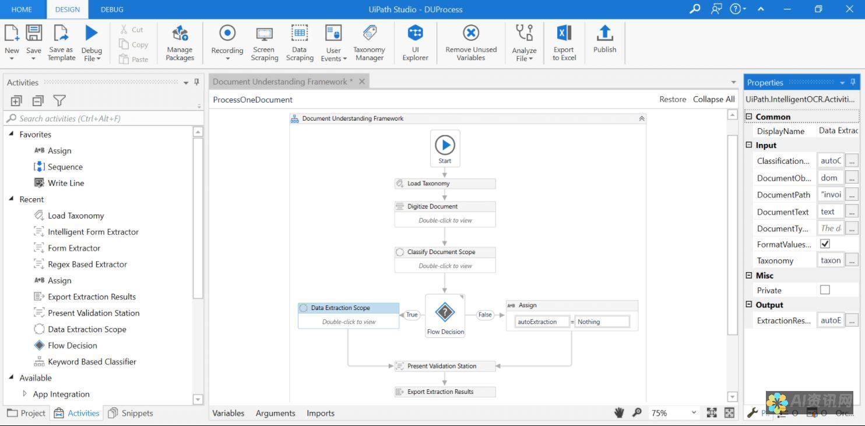The height and width of the screenshot is (426, 865).
Task: Click the title bar search icon
Action: [695, 9]
